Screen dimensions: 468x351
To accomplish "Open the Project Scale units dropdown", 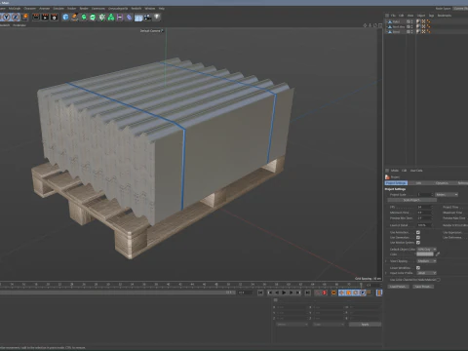I will click(447, 194).
